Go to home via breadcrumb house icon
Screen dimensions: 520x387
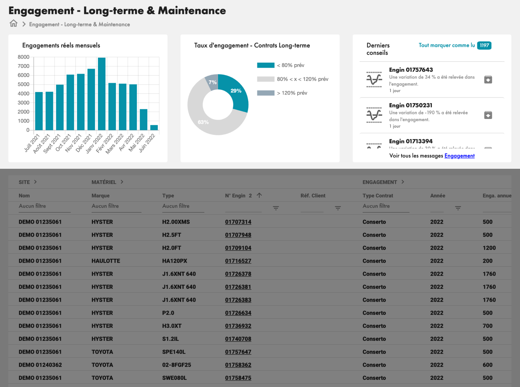click(13, 24)
